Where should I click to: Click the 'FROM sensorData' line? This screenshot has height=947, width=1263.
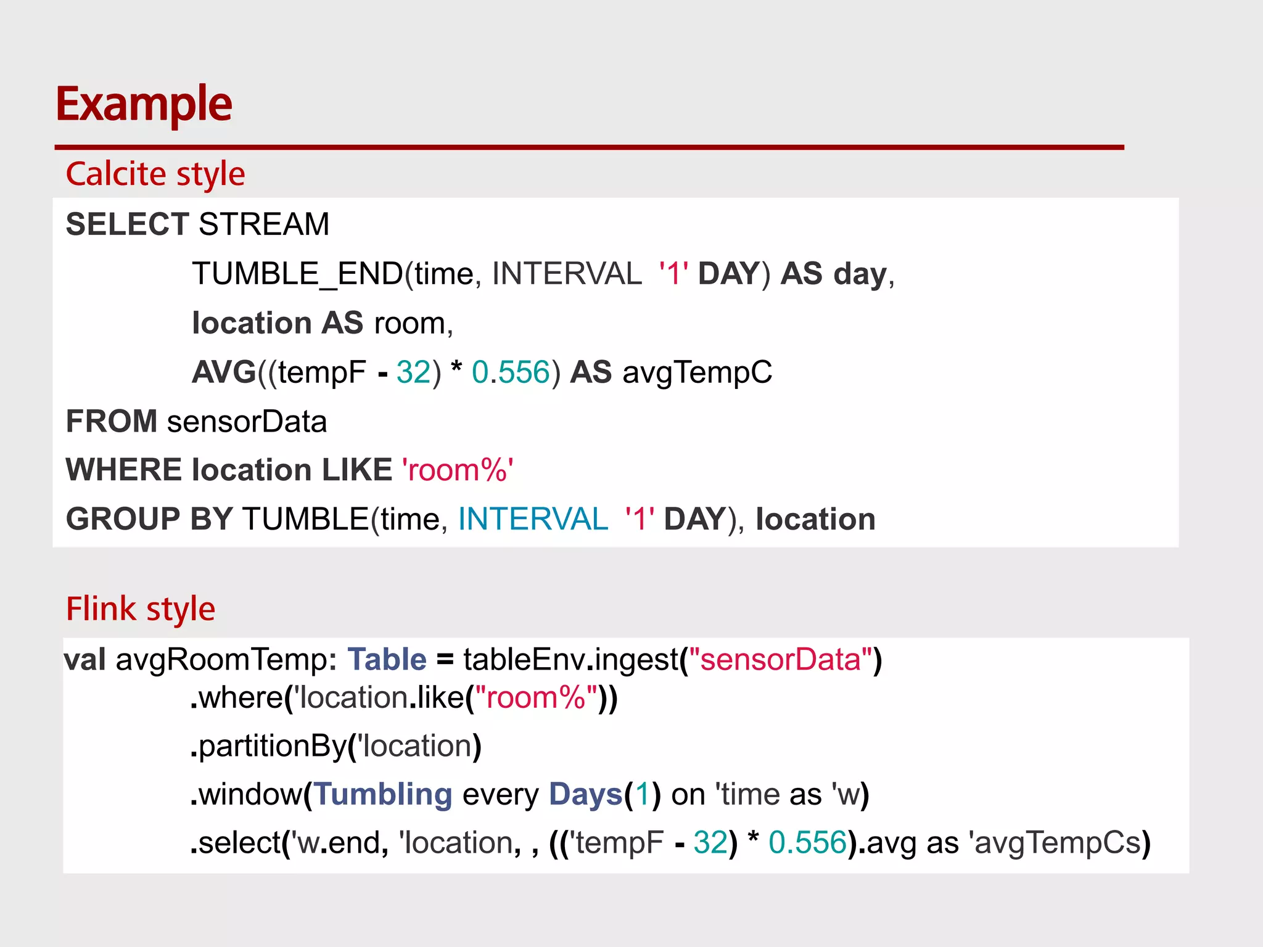click(196, 422)
